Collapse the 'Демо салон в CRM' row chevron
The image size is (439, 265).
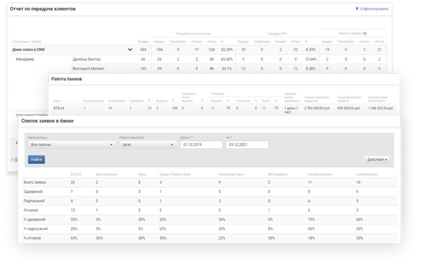coord(130,50)
